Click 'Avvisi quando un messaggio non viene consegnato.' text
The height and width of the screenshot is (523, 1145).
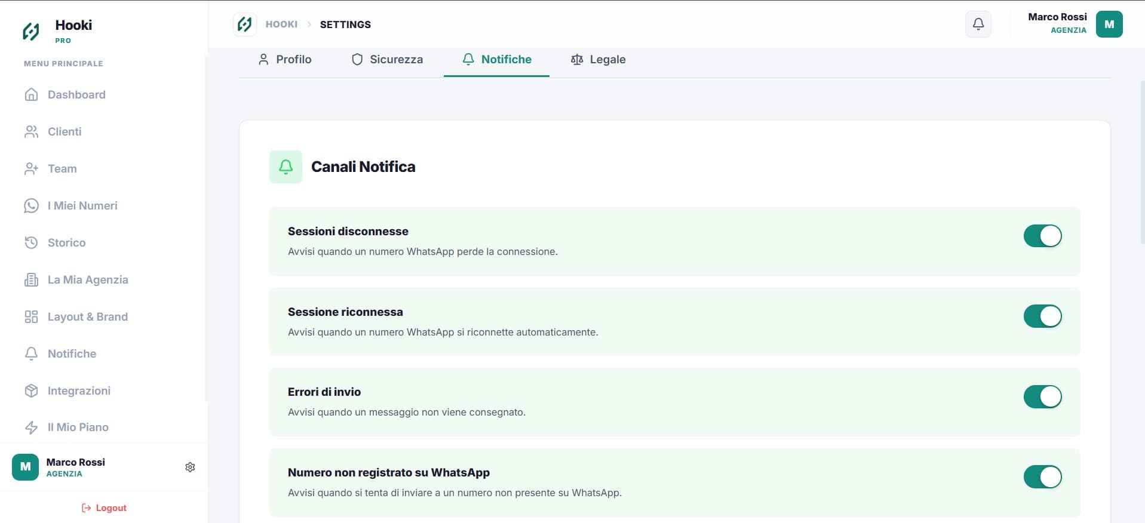pos(407,412)
